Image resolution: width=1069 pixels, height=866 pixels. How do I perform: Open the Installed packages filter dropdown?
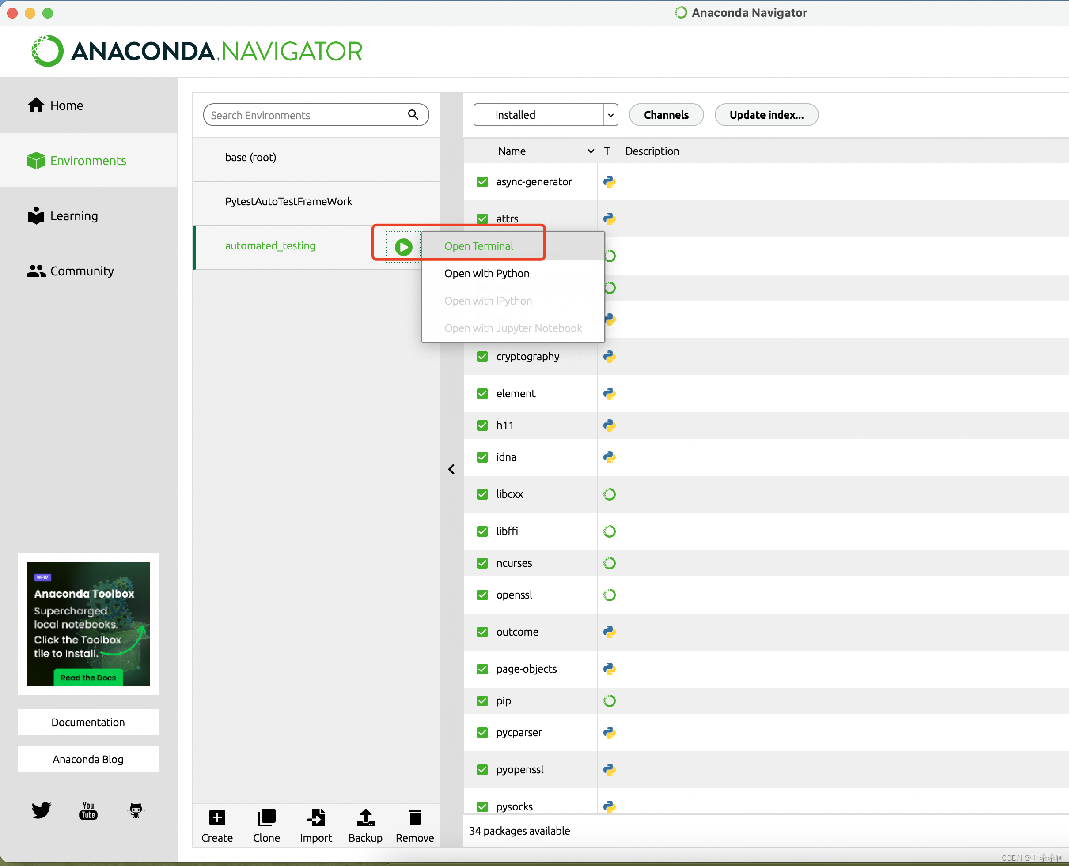[545, 115]
